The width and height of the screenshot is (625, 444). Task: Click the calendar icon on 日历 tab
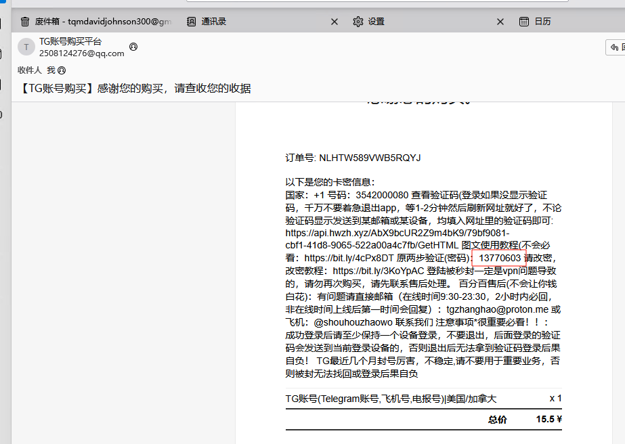pos(524,22)
